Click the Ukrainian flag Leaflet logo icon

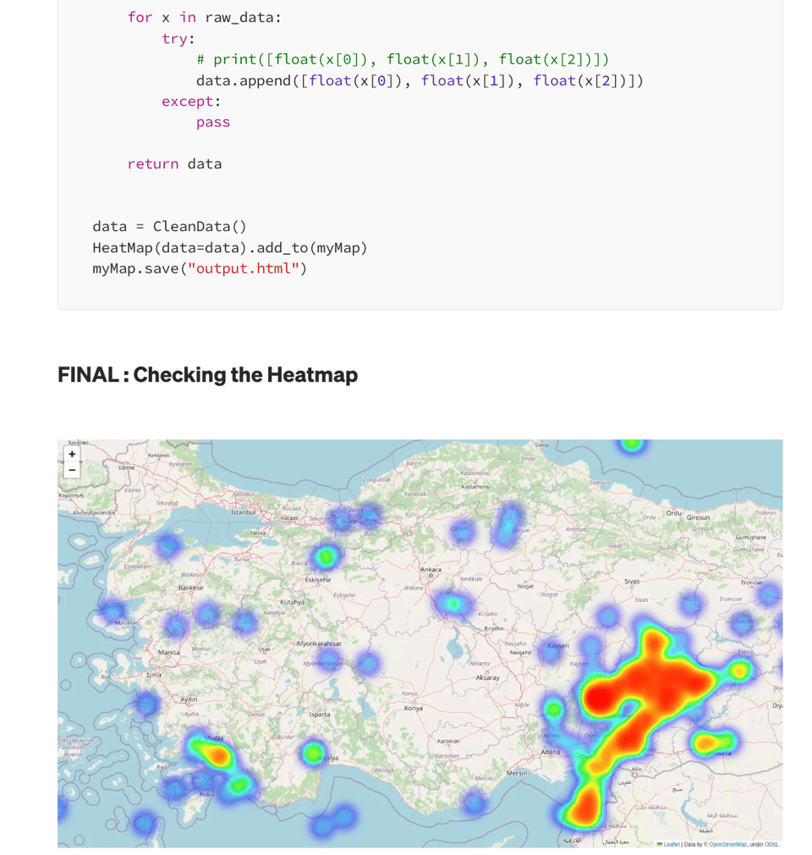pos(660,844)
